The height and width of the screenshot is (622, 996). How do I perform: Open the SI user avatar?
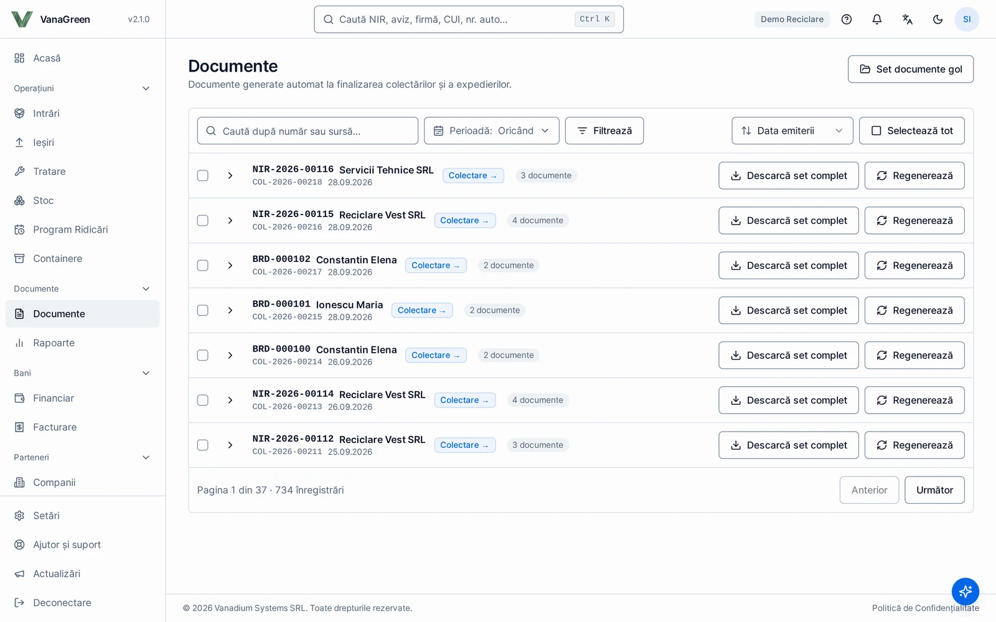(967, 19)
